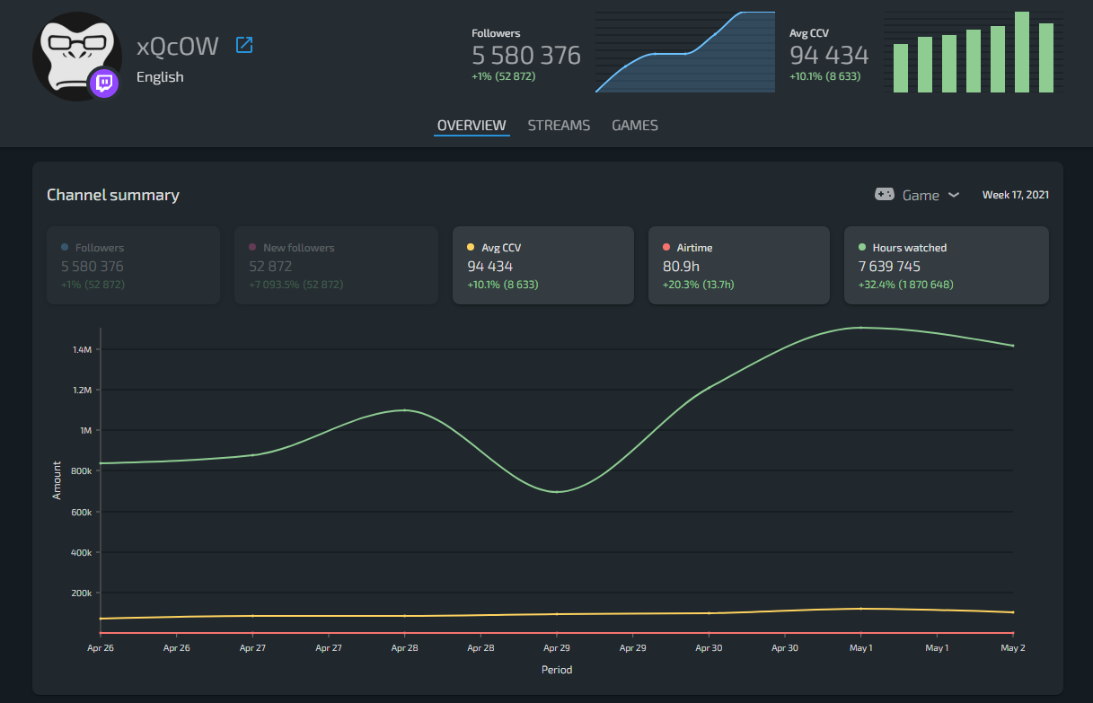This screenshot has height=703, width=1093.
Task: Open the STREAMS tab
Action: 559,126
